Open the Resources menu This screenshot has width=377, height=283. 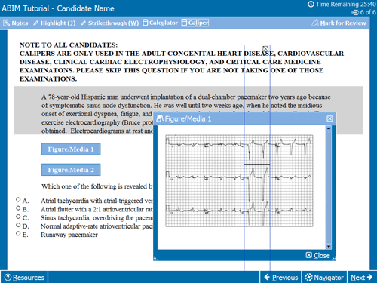point(24,277)
